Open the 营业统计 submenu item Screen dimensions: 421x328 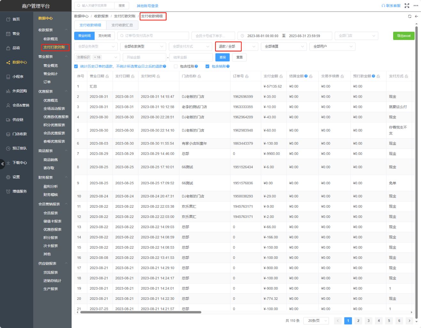pyautogui.click(x=51, y=74)
